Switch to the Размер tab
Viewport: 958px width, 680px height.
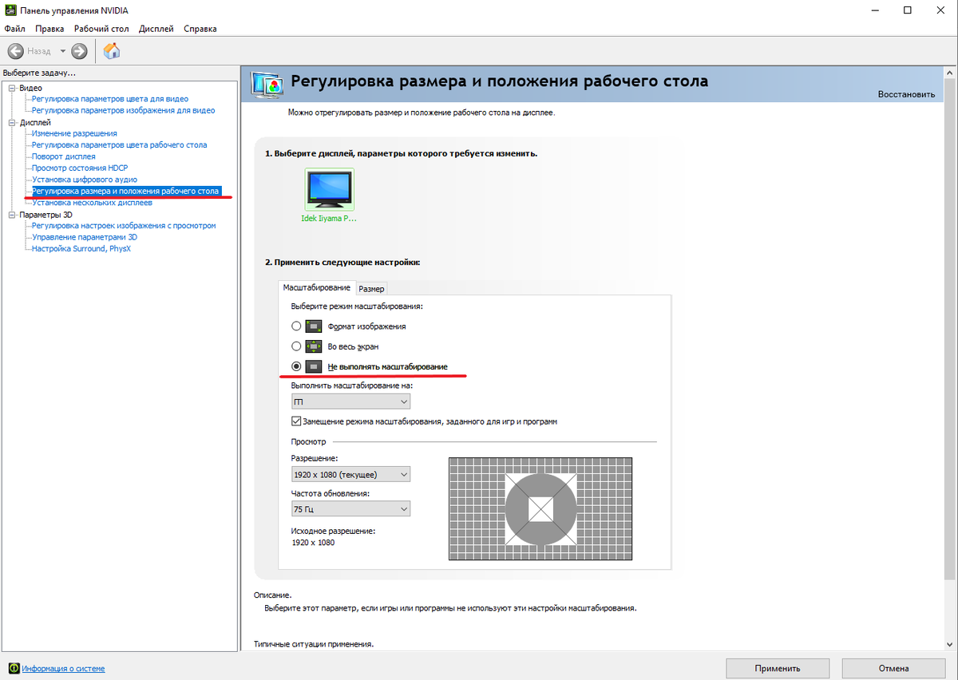371,288
